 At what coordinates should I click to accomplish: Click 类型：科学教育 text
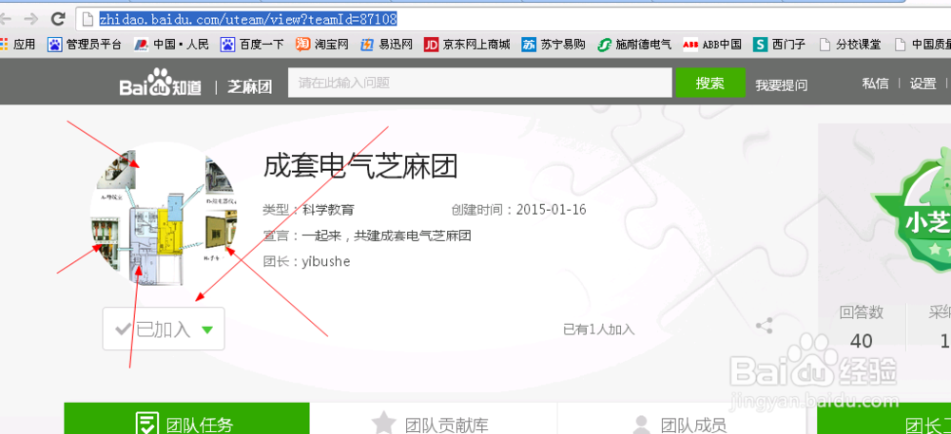pos(309,210)
